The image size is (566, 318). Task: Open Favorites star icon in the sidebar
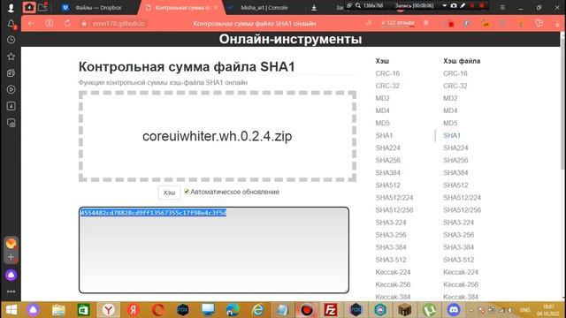pos(11,57)
